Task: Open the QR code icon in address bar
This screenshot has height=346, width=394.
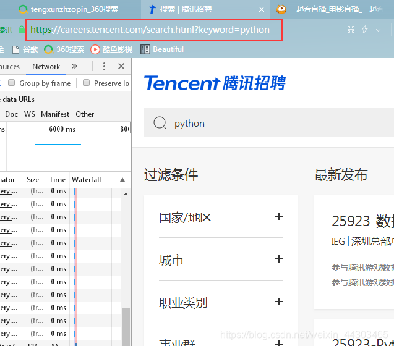Action: click(x=351, y=30)
